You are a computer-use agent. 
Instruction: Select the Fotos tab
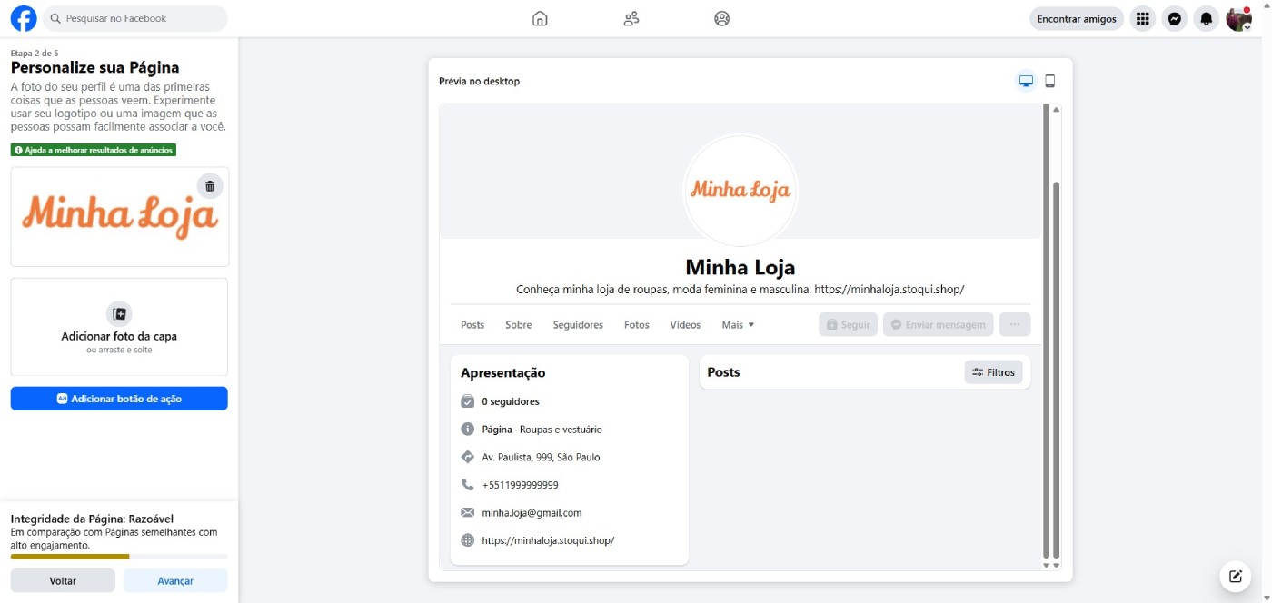click(637, 325)
